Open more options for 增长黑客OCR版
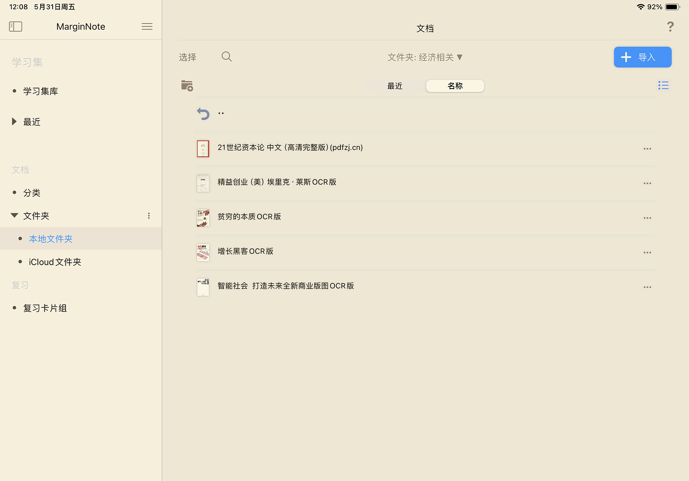The width and height of the screenshot is (689, 481). pyautogui.click(x=647, y=253)
